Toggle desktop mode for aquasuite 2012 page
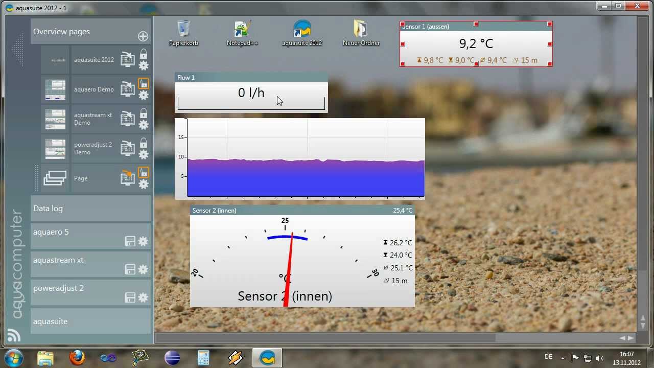 click(x=128, y=60)
